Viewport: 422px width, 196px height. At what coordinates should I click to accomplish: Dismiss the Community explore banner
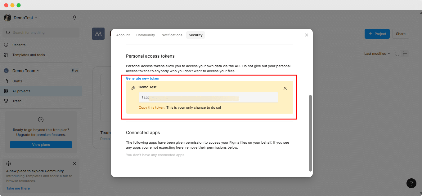(x=74, y=163)
